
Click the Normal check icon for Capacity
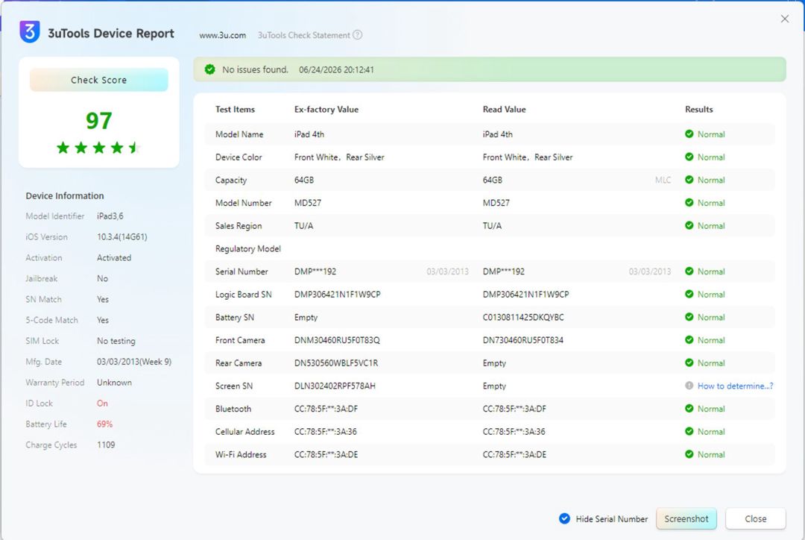689,180
